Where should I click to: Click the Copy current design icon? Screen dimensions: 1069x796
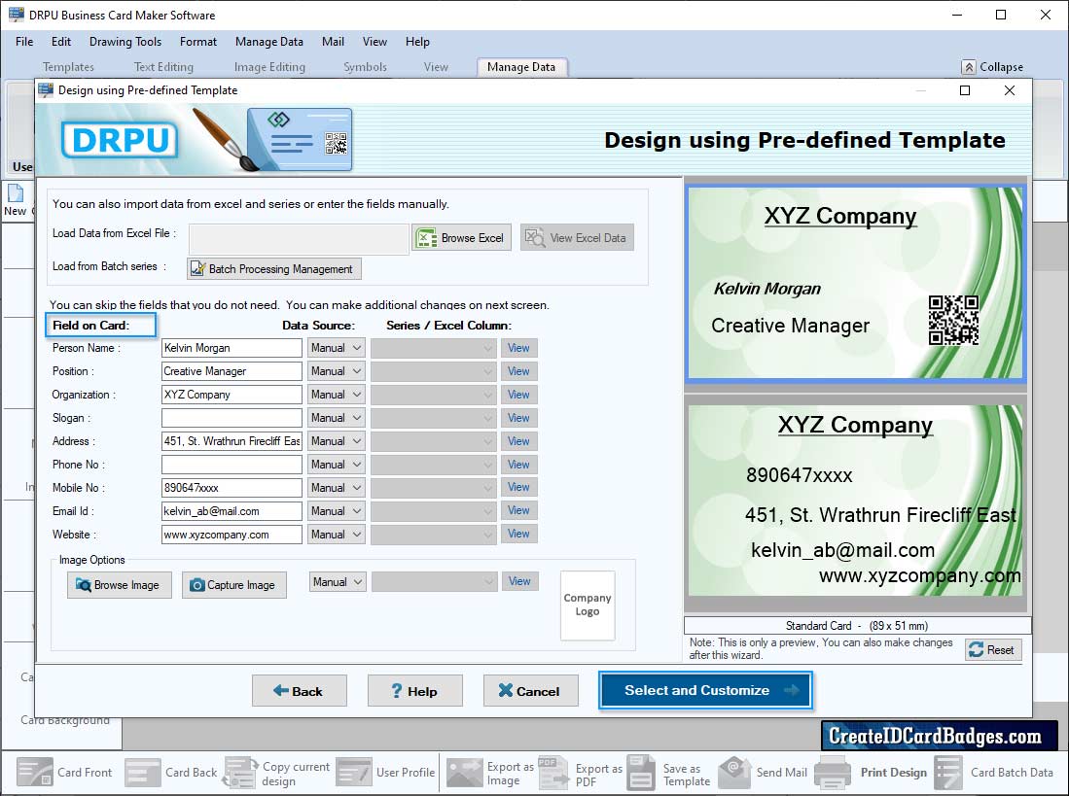240,773
